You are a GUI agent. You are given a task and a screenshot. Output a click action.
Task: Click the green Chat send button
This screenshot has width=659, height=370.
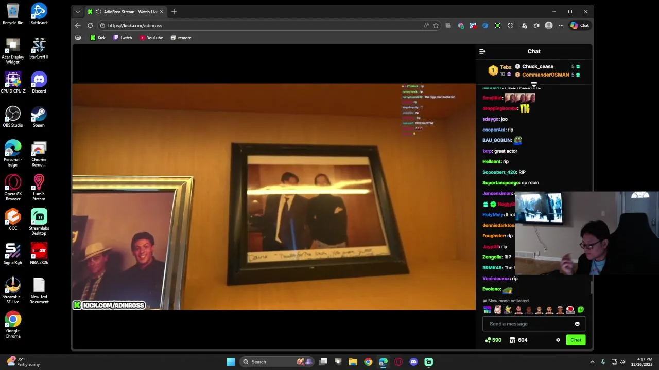pyautogui.click(x=576, y=340)
